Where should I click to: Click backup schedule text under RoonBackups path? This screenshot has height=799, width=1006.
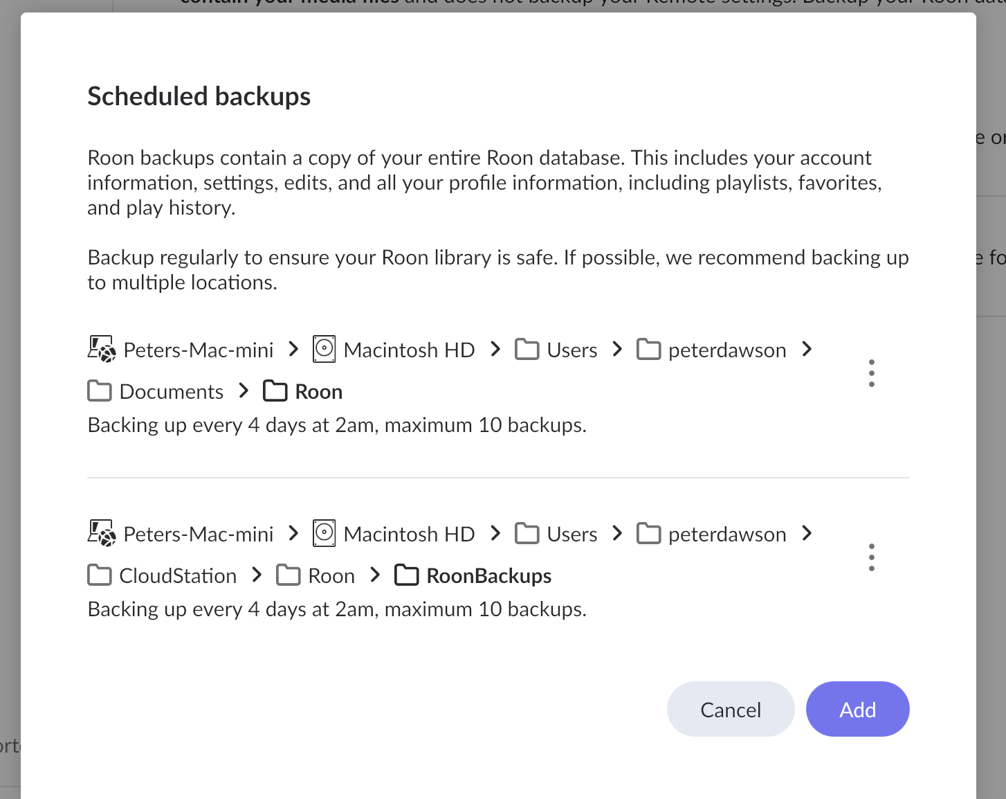[337, 609]
